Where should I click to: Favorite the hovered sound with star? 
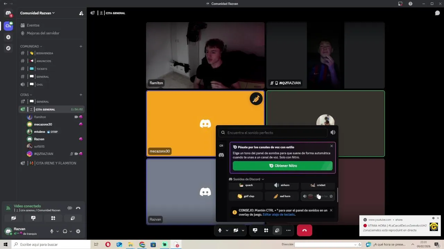click(x=331, y=196)
